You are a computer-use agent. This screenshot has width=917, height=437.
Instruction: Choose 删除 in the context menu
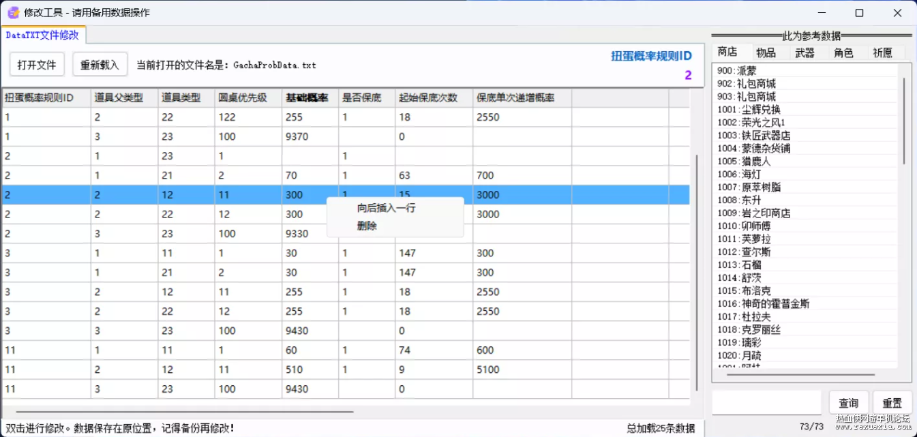[367, 226]
